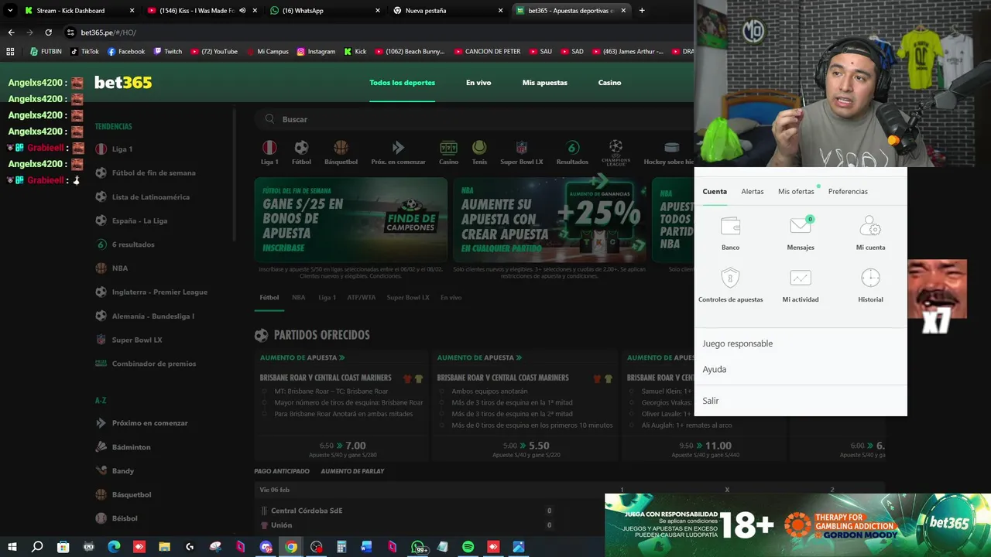
Task: Select the Hockey sobre hielo icon
Action: pyautogui.click(x=671, y=148)
